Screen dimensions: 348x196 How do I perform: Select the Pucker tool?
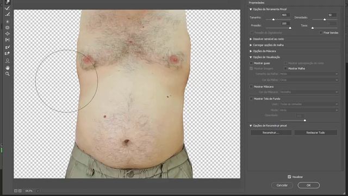point(7,28)
